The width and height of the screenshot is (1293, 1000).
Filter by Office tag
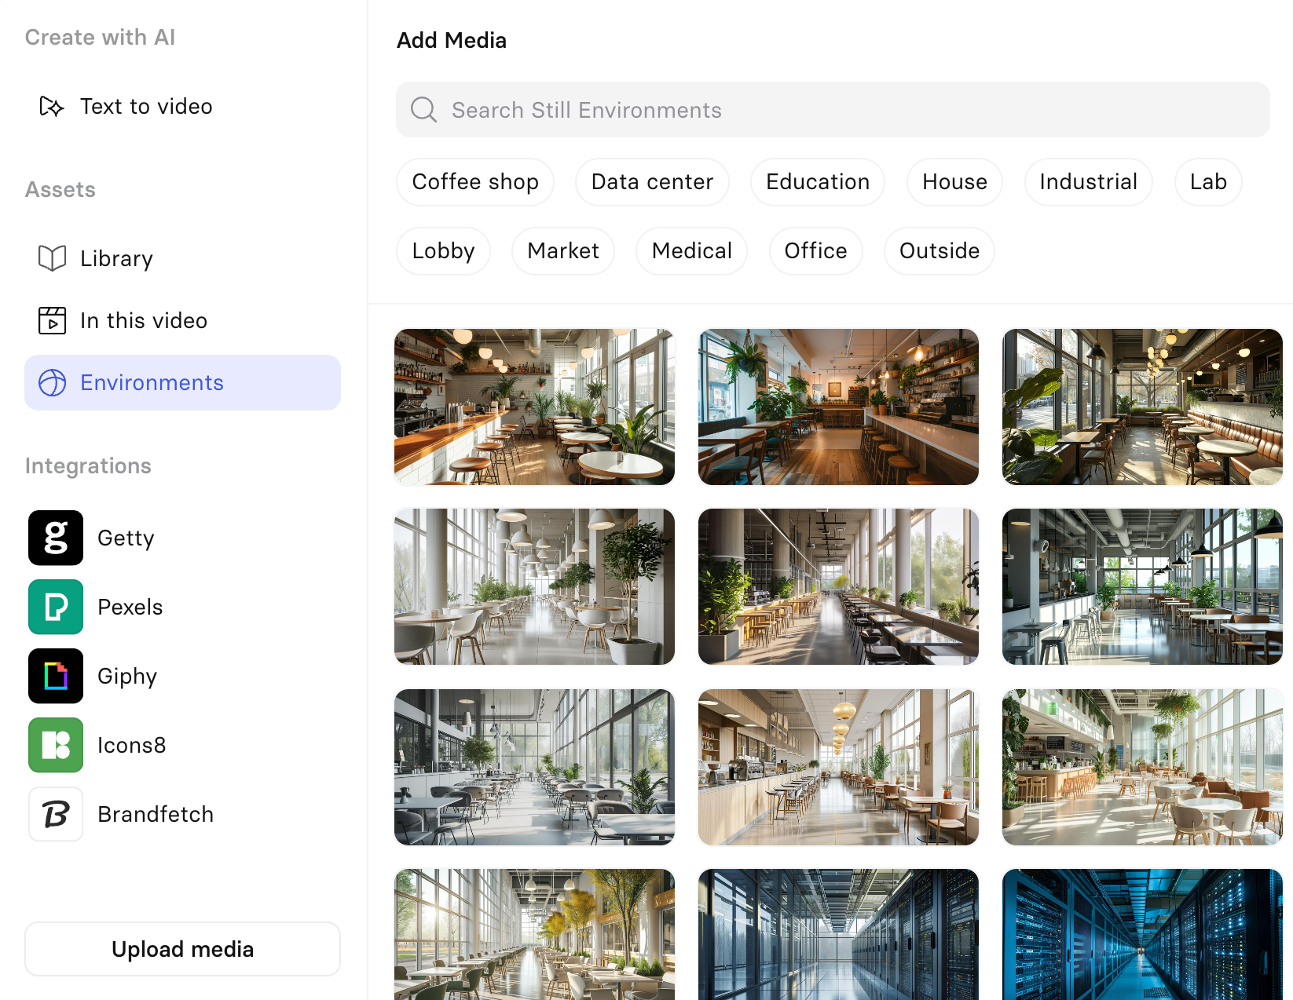(x=815, y=251)
